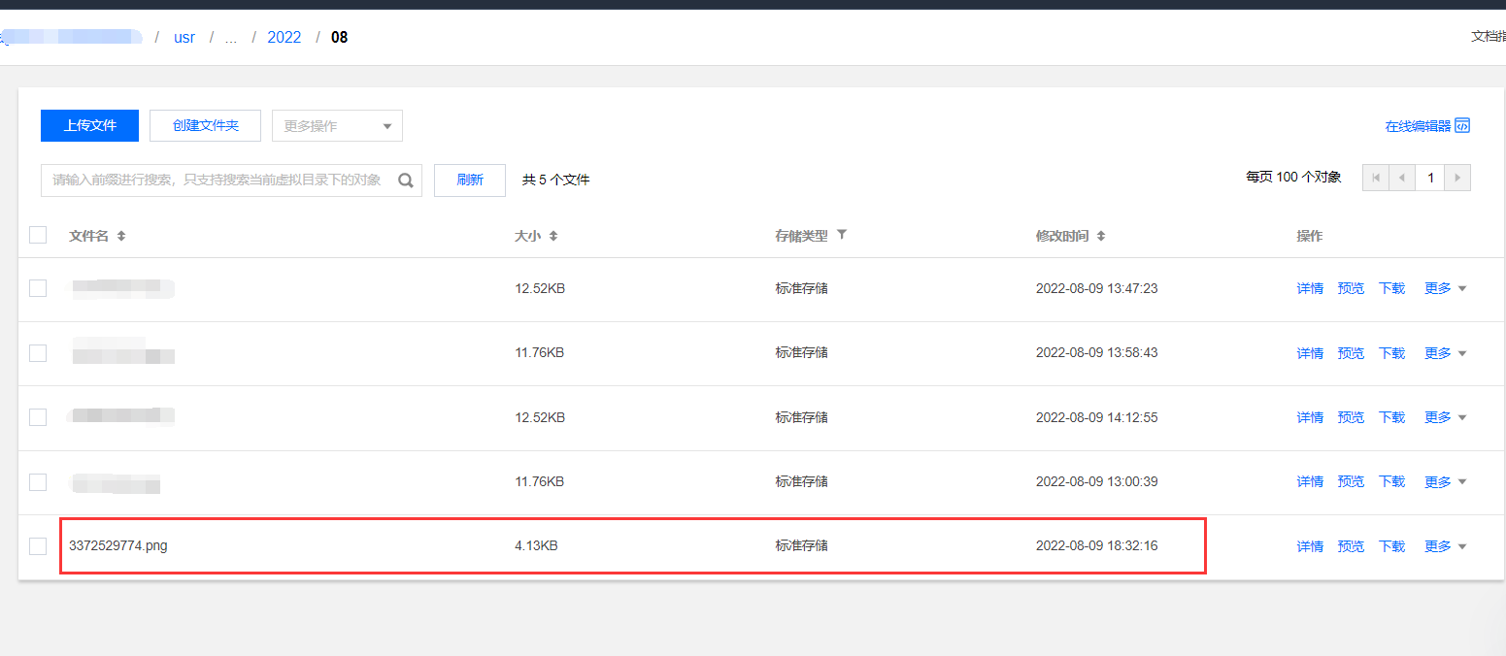The width and height of the screenshot is (1506, 656).
Task: Click the 4.13KB size cell
Action: pyautogui.click(x=536, y=546)
